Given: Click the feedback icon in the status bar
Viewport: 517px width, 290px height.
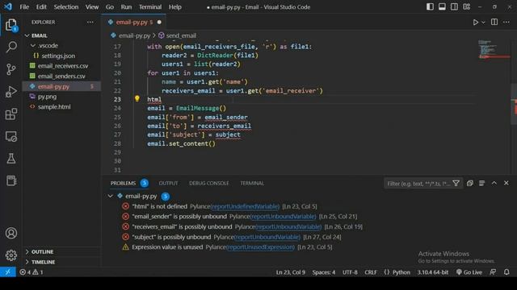Looking at the screenshot, I should (493, 272).
